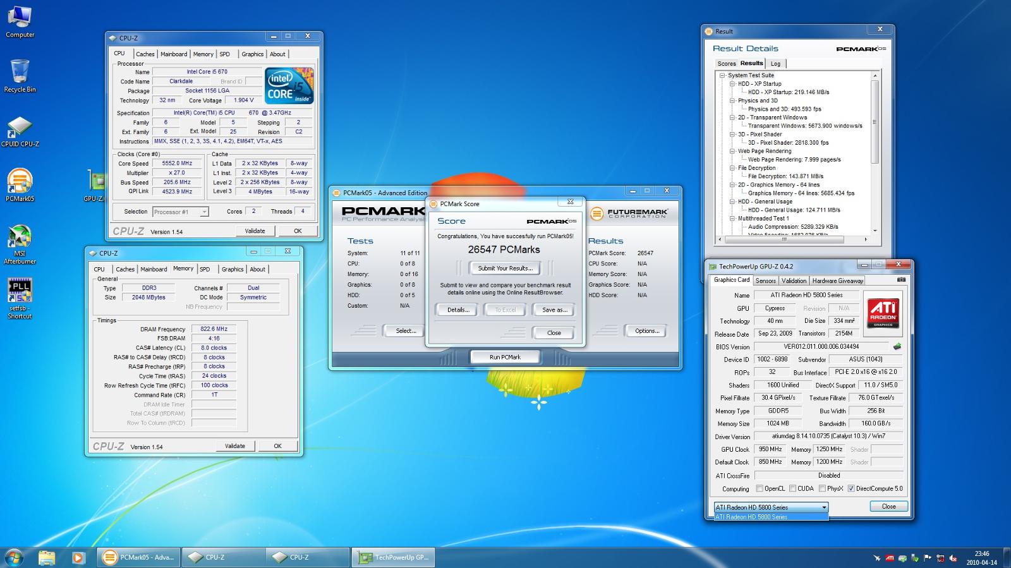
Task: Open the SPD tab in lower CPU-Z window
Action: pos(205,269)
